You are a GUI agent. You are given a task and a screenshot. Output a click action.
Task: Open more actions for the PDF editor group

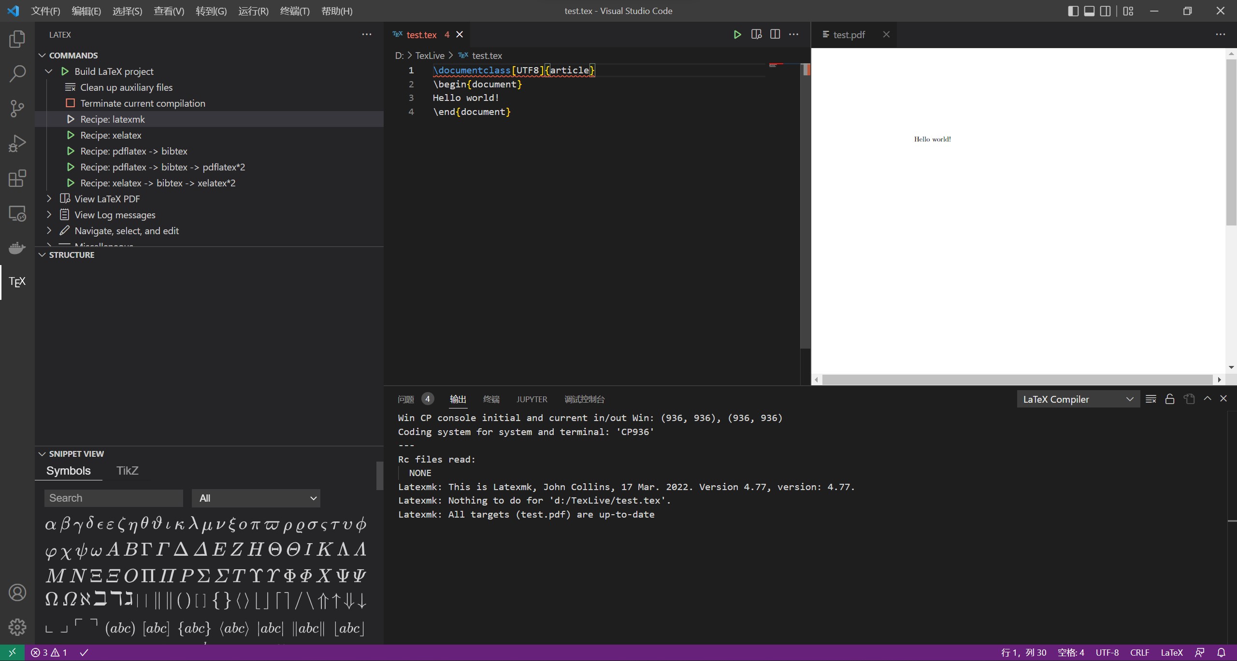coord(1221,34)
